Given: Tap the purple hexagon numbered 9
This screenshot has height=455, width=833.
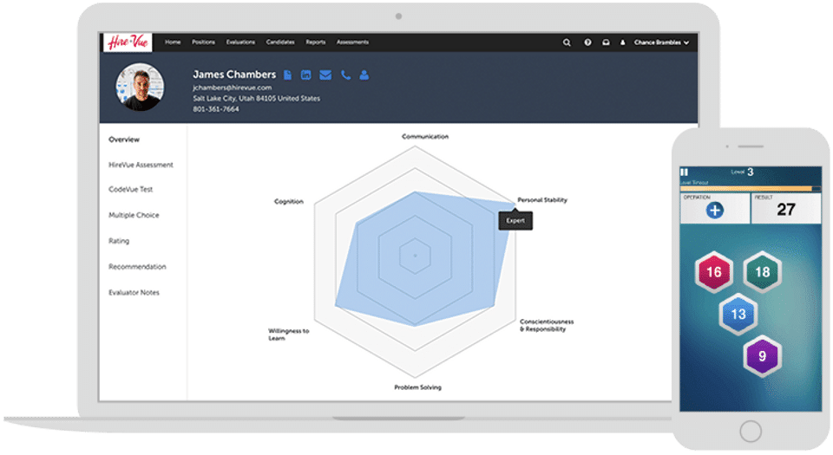Looking at the screenshot, I should 763,356.
